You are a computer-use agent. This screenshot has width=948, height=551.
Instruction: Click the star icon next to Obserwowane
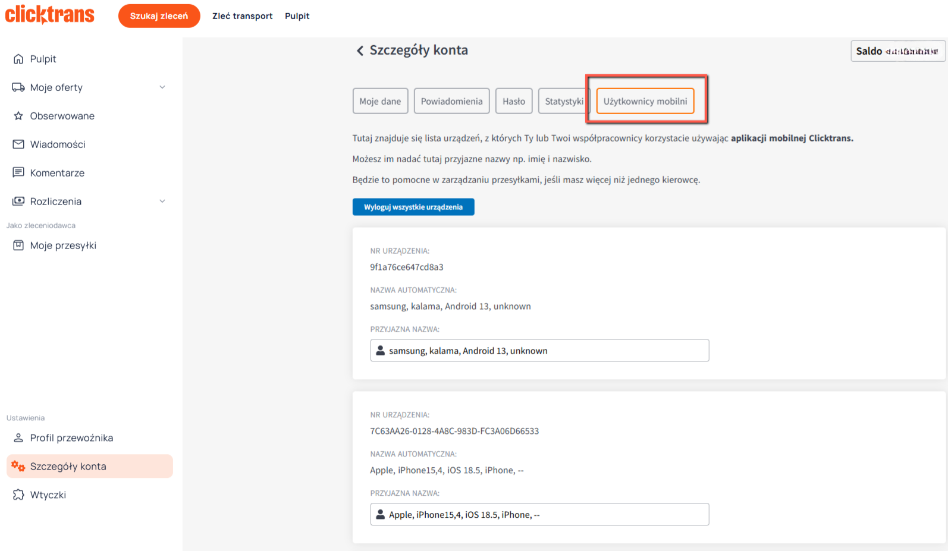pyautogui.click(x=18, y=116)
